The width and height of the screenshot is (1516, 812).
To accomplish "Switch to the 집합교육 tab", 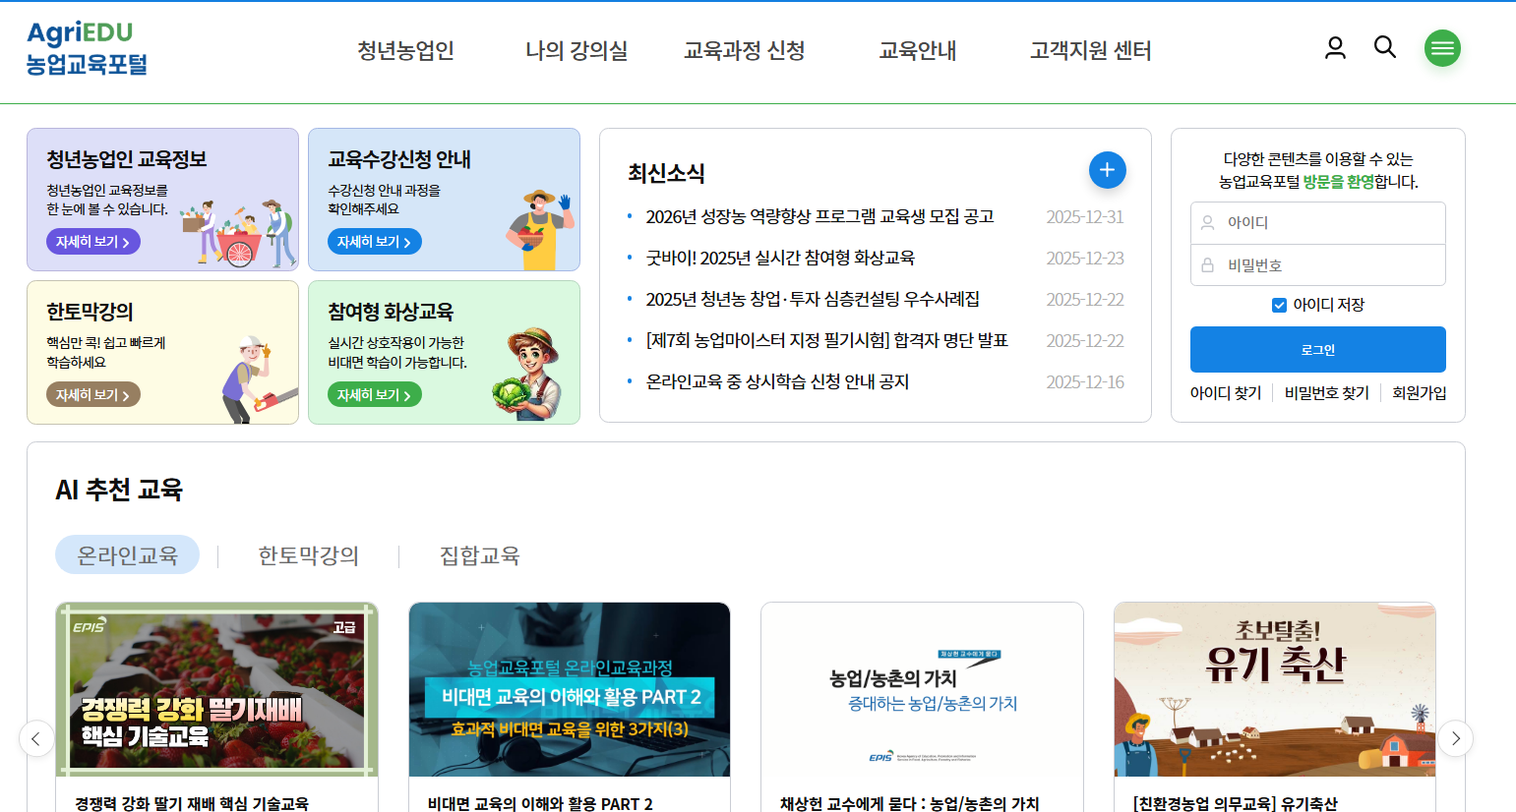I will 479,554.
